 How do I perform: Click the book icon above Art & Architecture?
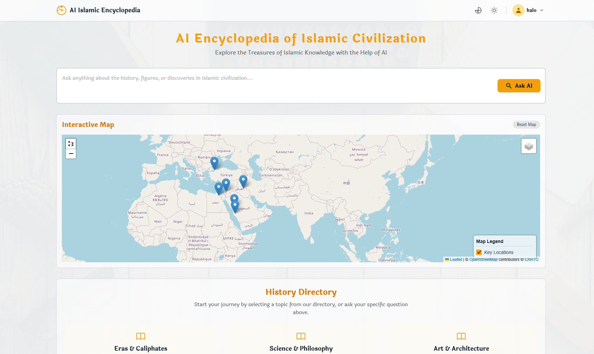[x=461, y=336]
